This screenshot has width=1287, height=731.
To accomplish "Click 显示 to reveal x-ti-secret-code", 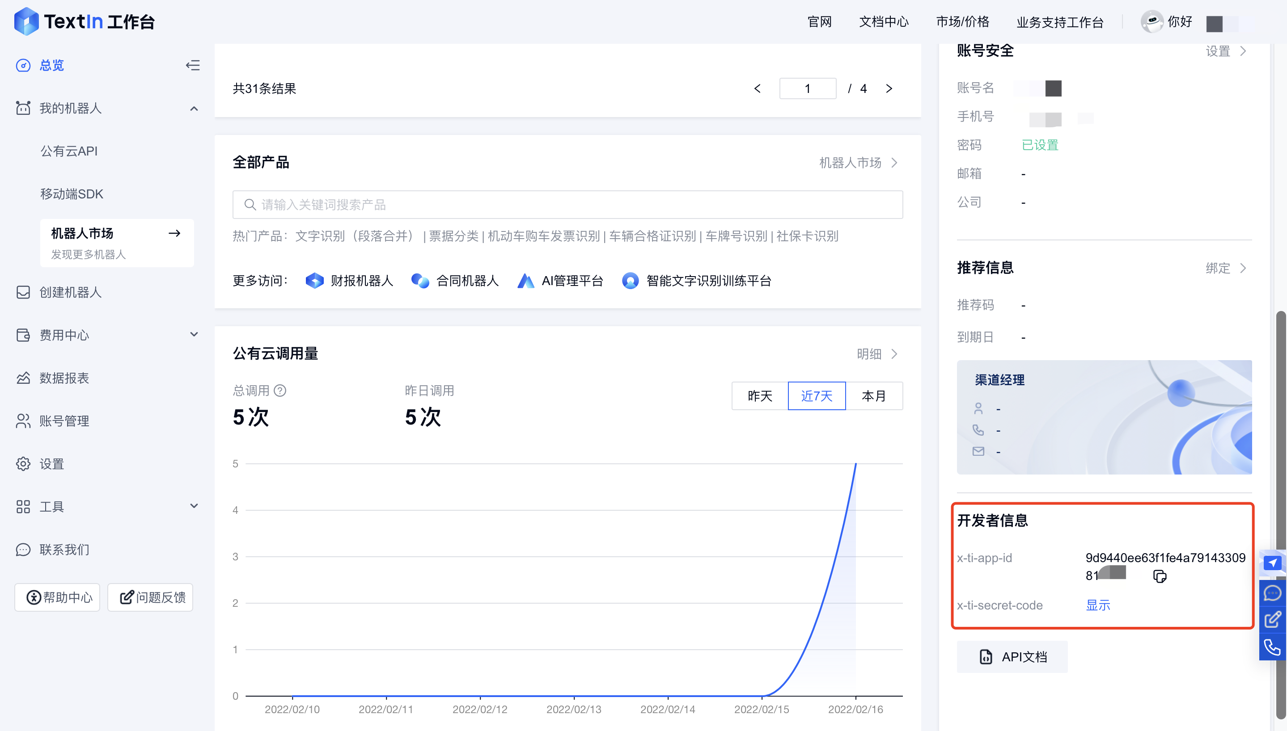I will point(1098,605).
